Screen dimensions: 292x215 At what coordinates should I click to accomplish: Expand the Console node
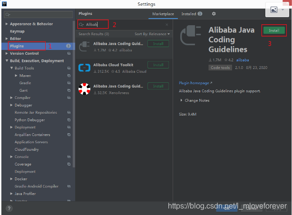pos(11,156)
